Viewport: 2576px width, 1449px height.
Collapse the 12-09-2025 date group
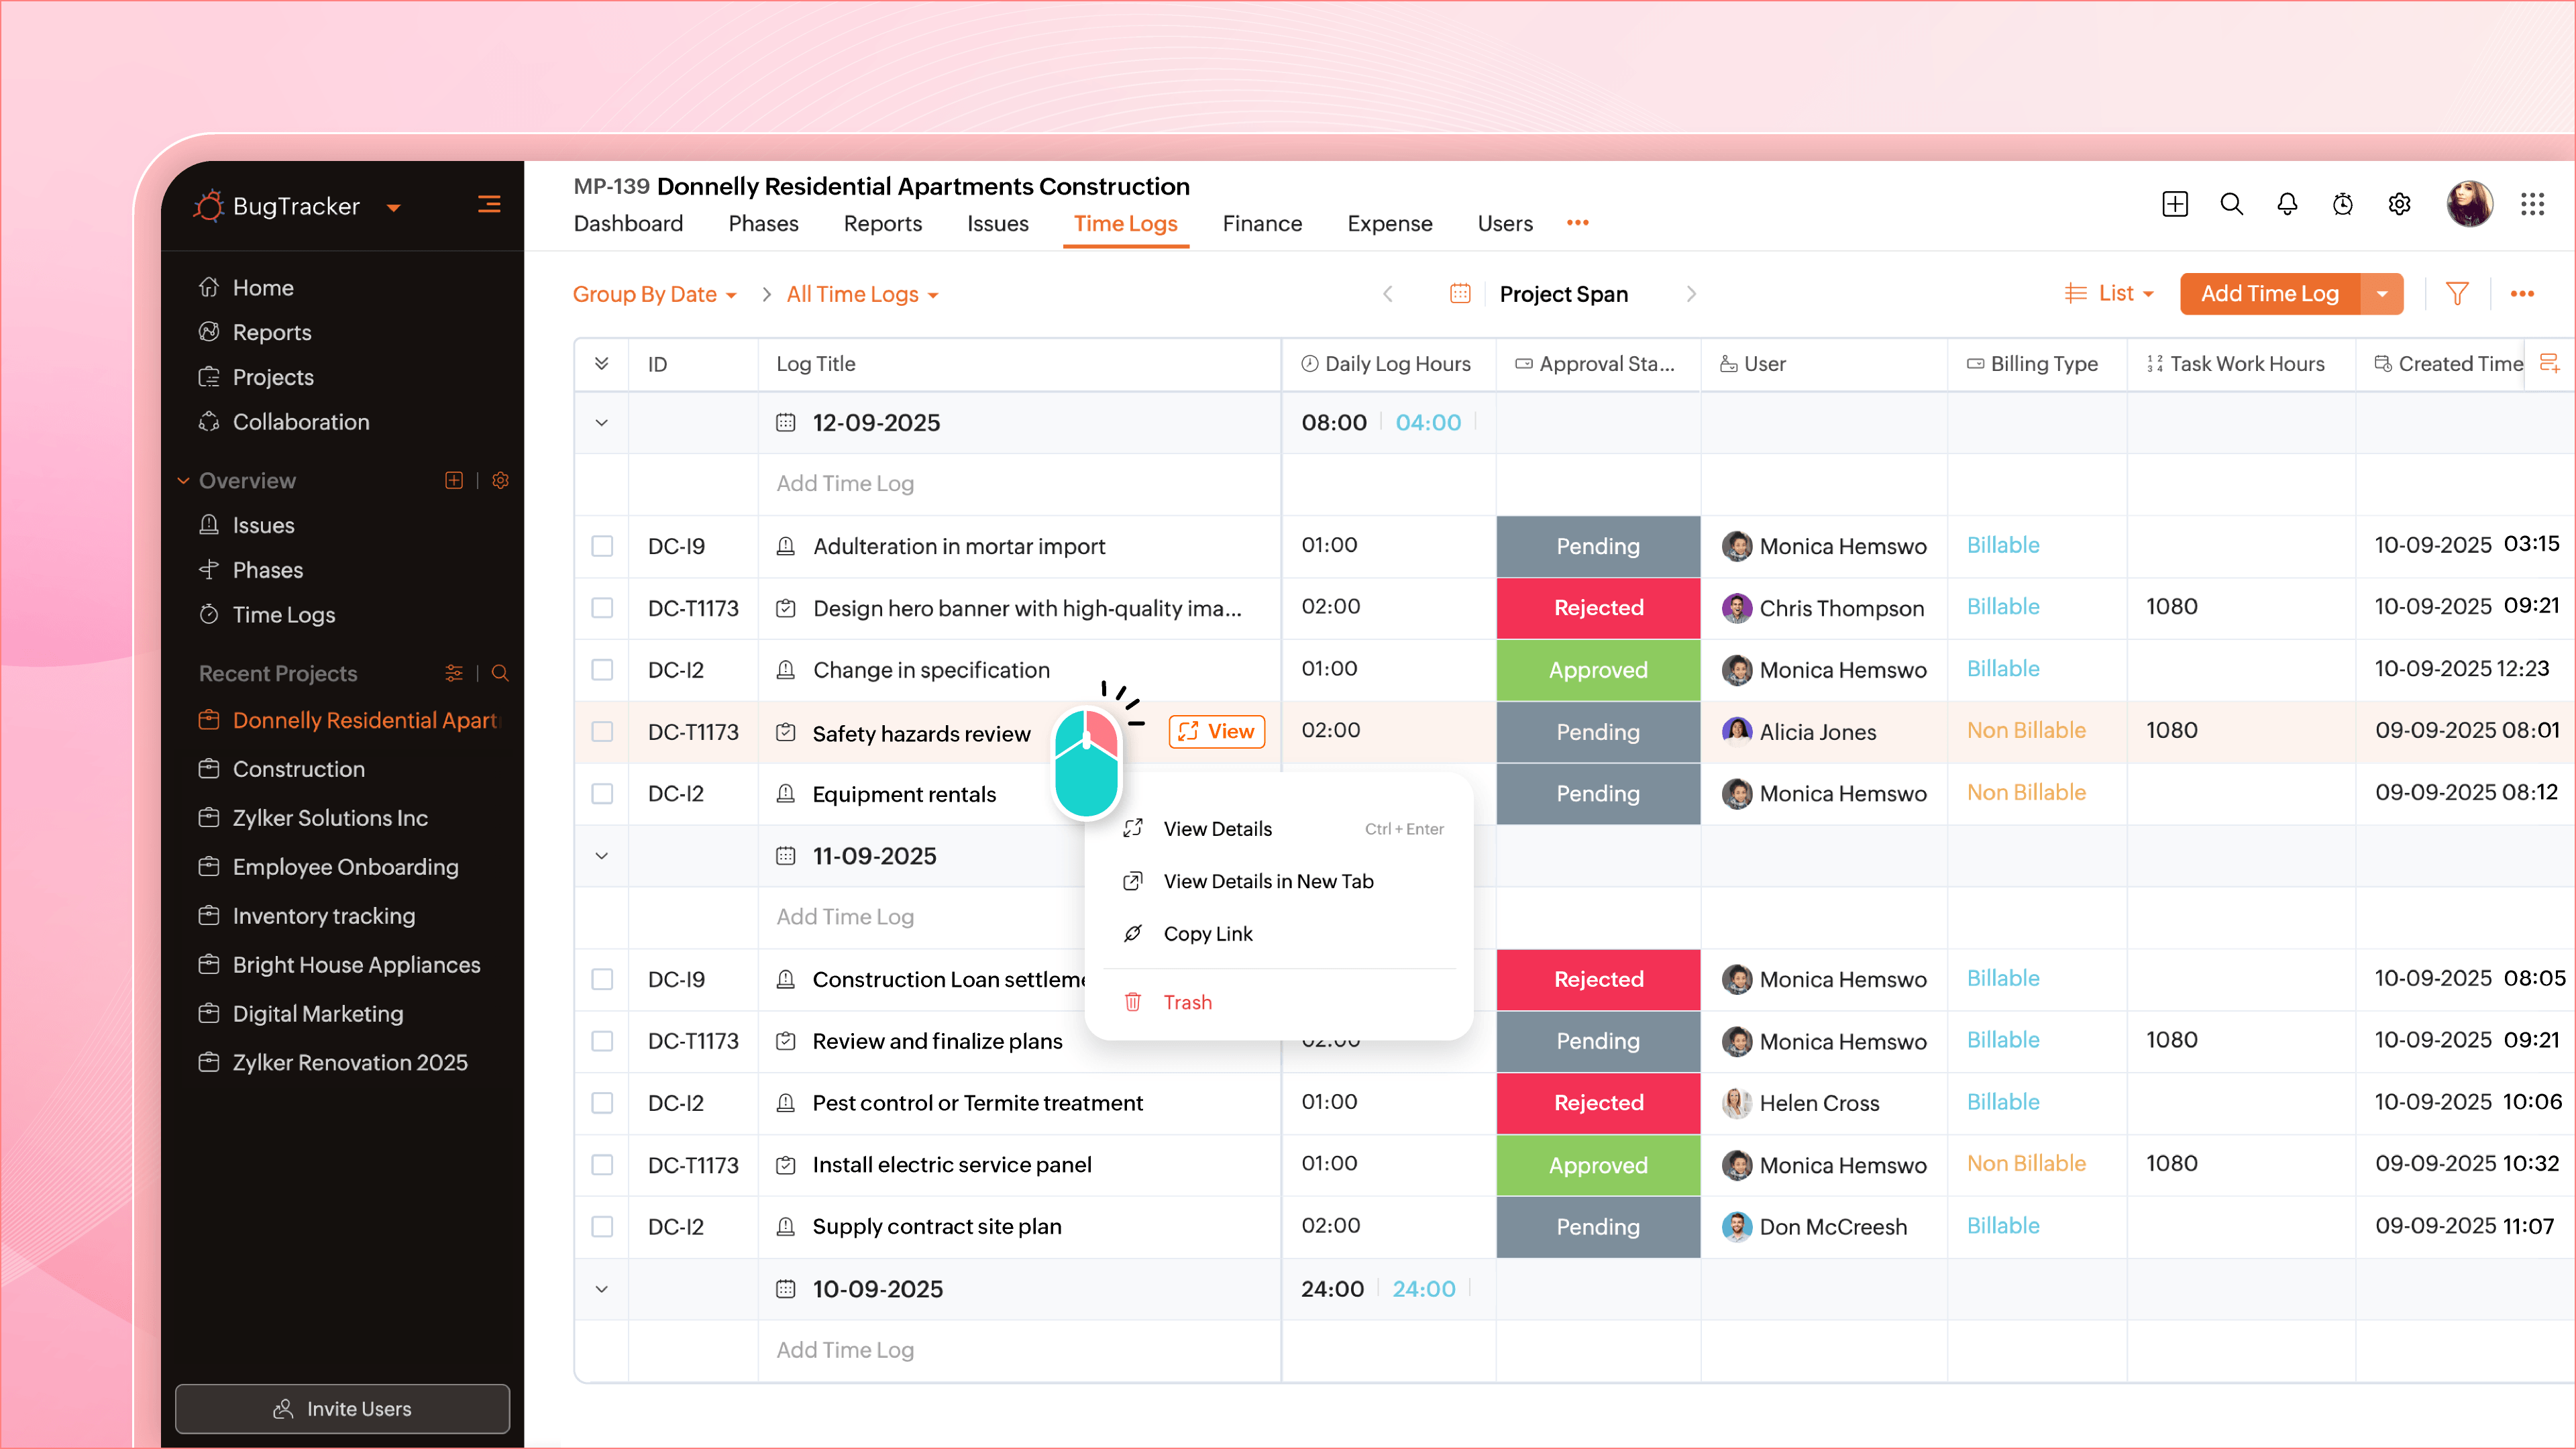click(601, 423)
